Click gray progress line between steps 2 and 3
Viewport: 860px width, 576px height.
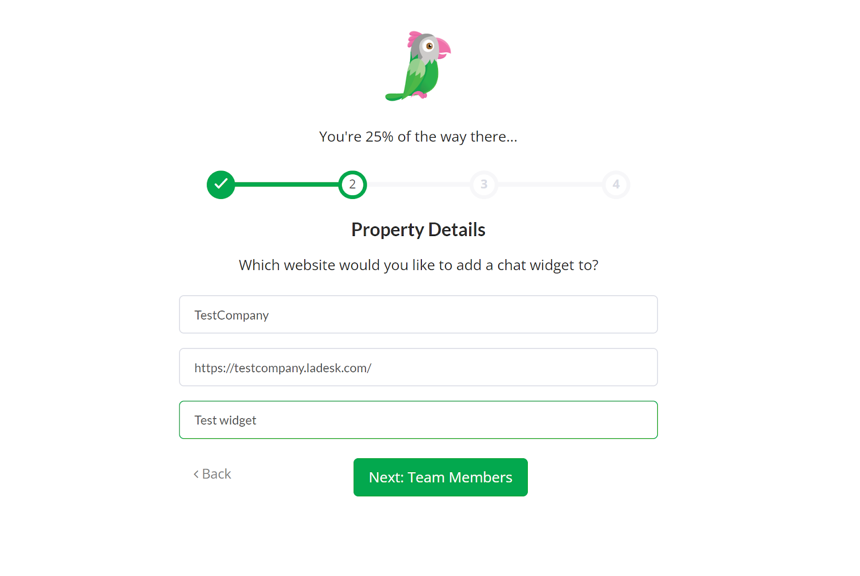pyautogui.click(x=418, y=184)
